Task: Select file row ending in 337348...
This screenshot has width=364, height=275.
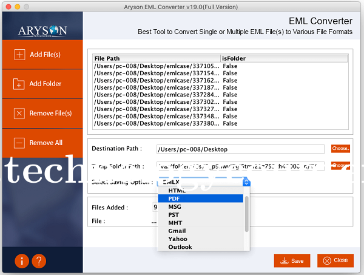Action: tap(221, 117)
